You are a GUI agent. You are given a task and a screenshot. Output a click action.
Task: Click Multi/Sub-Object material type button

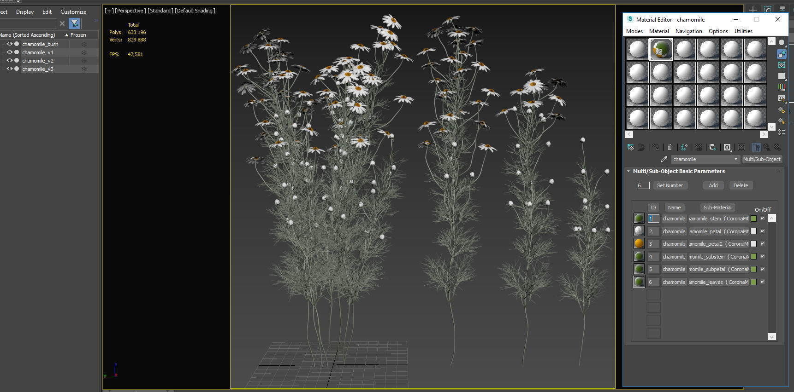tap(762, 159)
